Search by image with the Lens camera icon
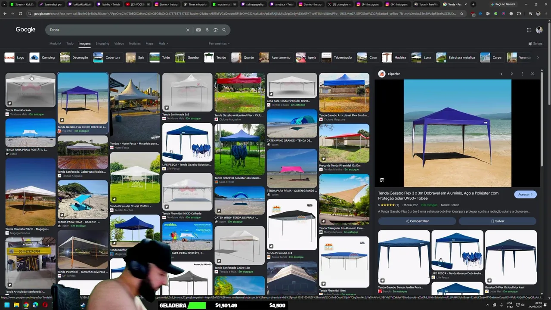Viewport: 551px width, 310px height. [216, 30]
